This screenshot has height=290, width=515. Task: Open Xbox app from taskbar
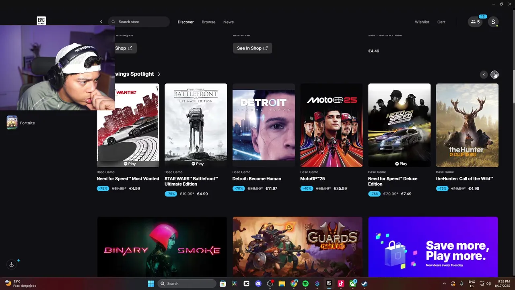pyautogui.click(x=352, y=284)
